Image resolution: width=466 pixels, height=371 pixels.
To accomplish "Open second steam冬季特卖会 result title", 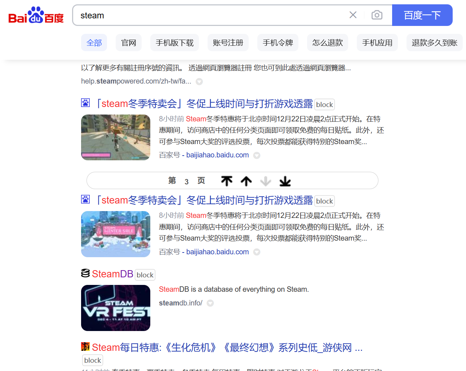I will coord(203,200).
